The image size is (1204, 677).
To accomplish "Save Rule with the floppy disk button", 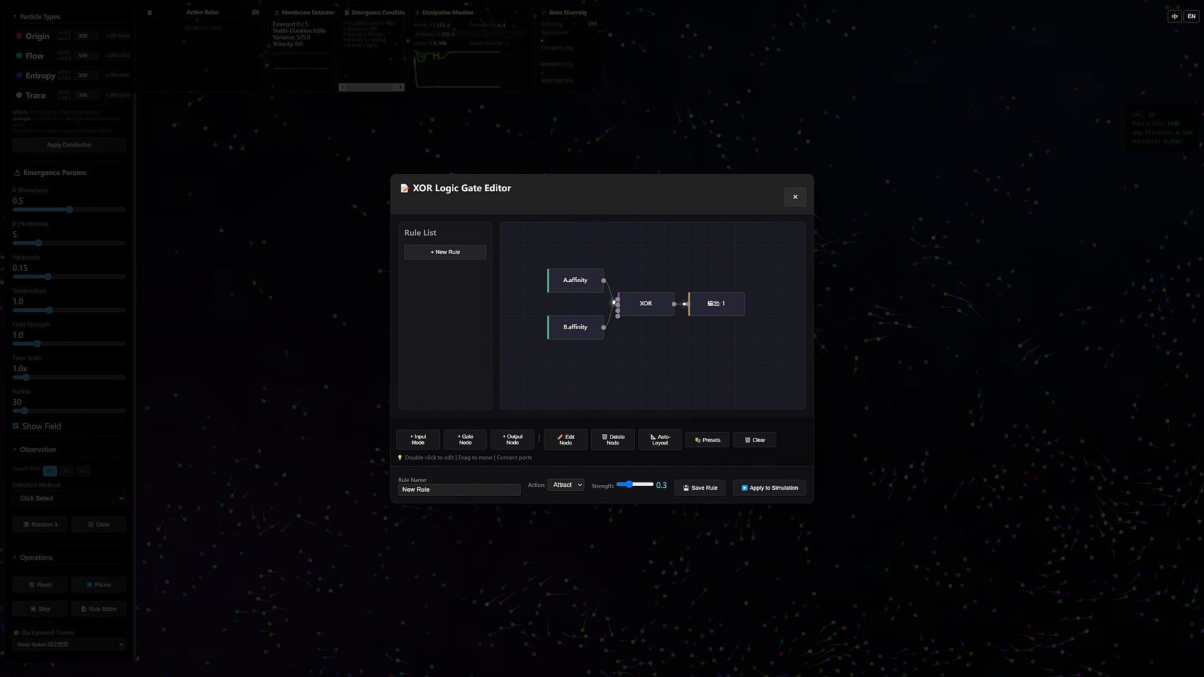I will pyautogui.click(x=700, y=488).
